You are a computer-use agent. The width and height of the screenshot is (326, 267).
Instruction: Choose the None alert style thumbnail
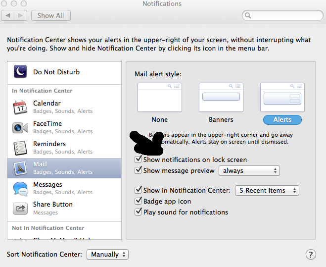coord(160,97)
